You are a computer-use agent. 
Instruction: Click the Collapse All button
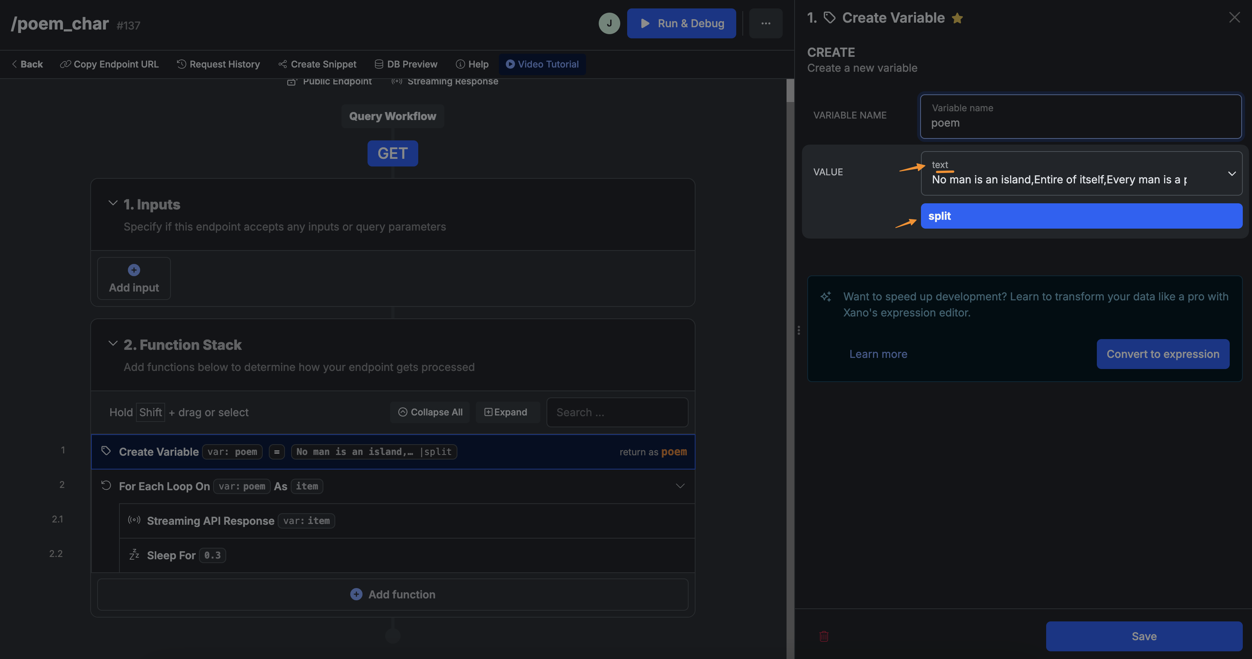click(430, 412)
